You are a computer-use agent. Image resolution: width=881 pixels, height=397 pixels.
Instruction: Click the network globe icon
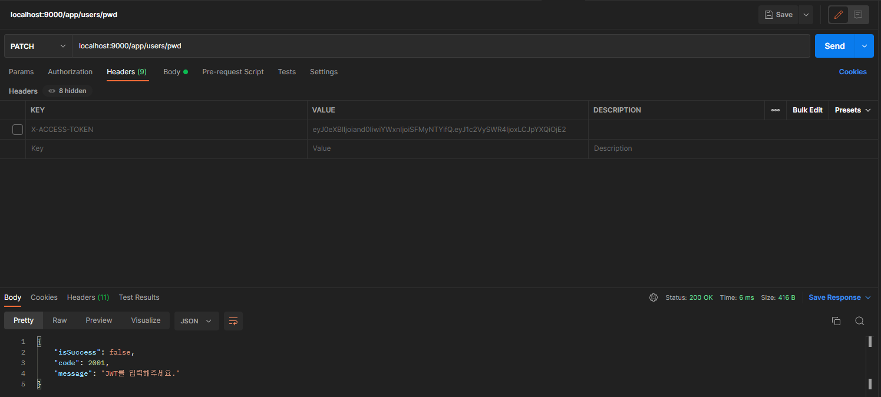[x=654, y=297]
